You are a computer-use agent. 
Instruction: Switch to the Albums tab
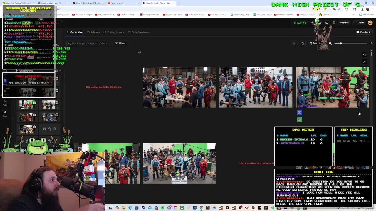click(x=93, y=32)
